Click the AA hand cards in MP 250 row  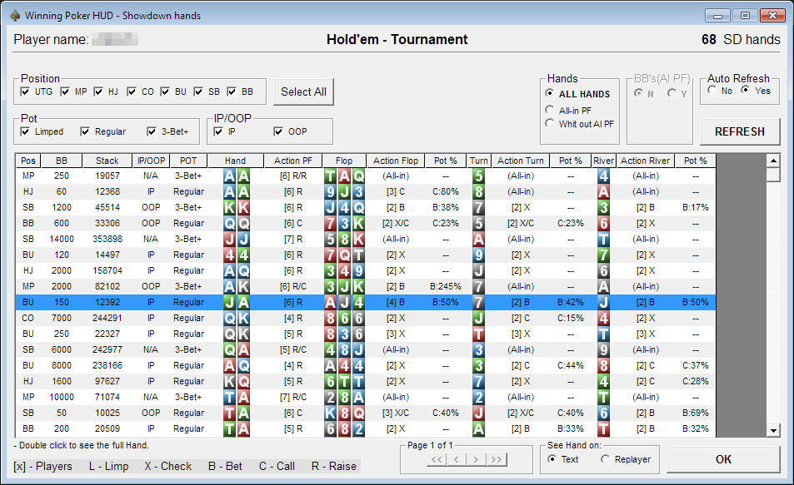tap(237, 176)
